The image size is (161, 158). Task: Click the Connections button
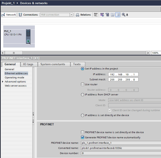[28, 15]
